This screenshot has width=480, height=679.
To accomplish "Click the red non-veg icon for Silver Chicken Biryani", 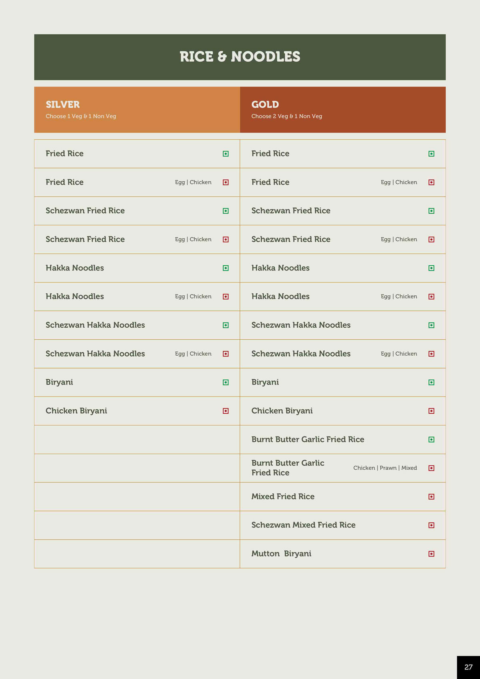I will coord(226,411).
